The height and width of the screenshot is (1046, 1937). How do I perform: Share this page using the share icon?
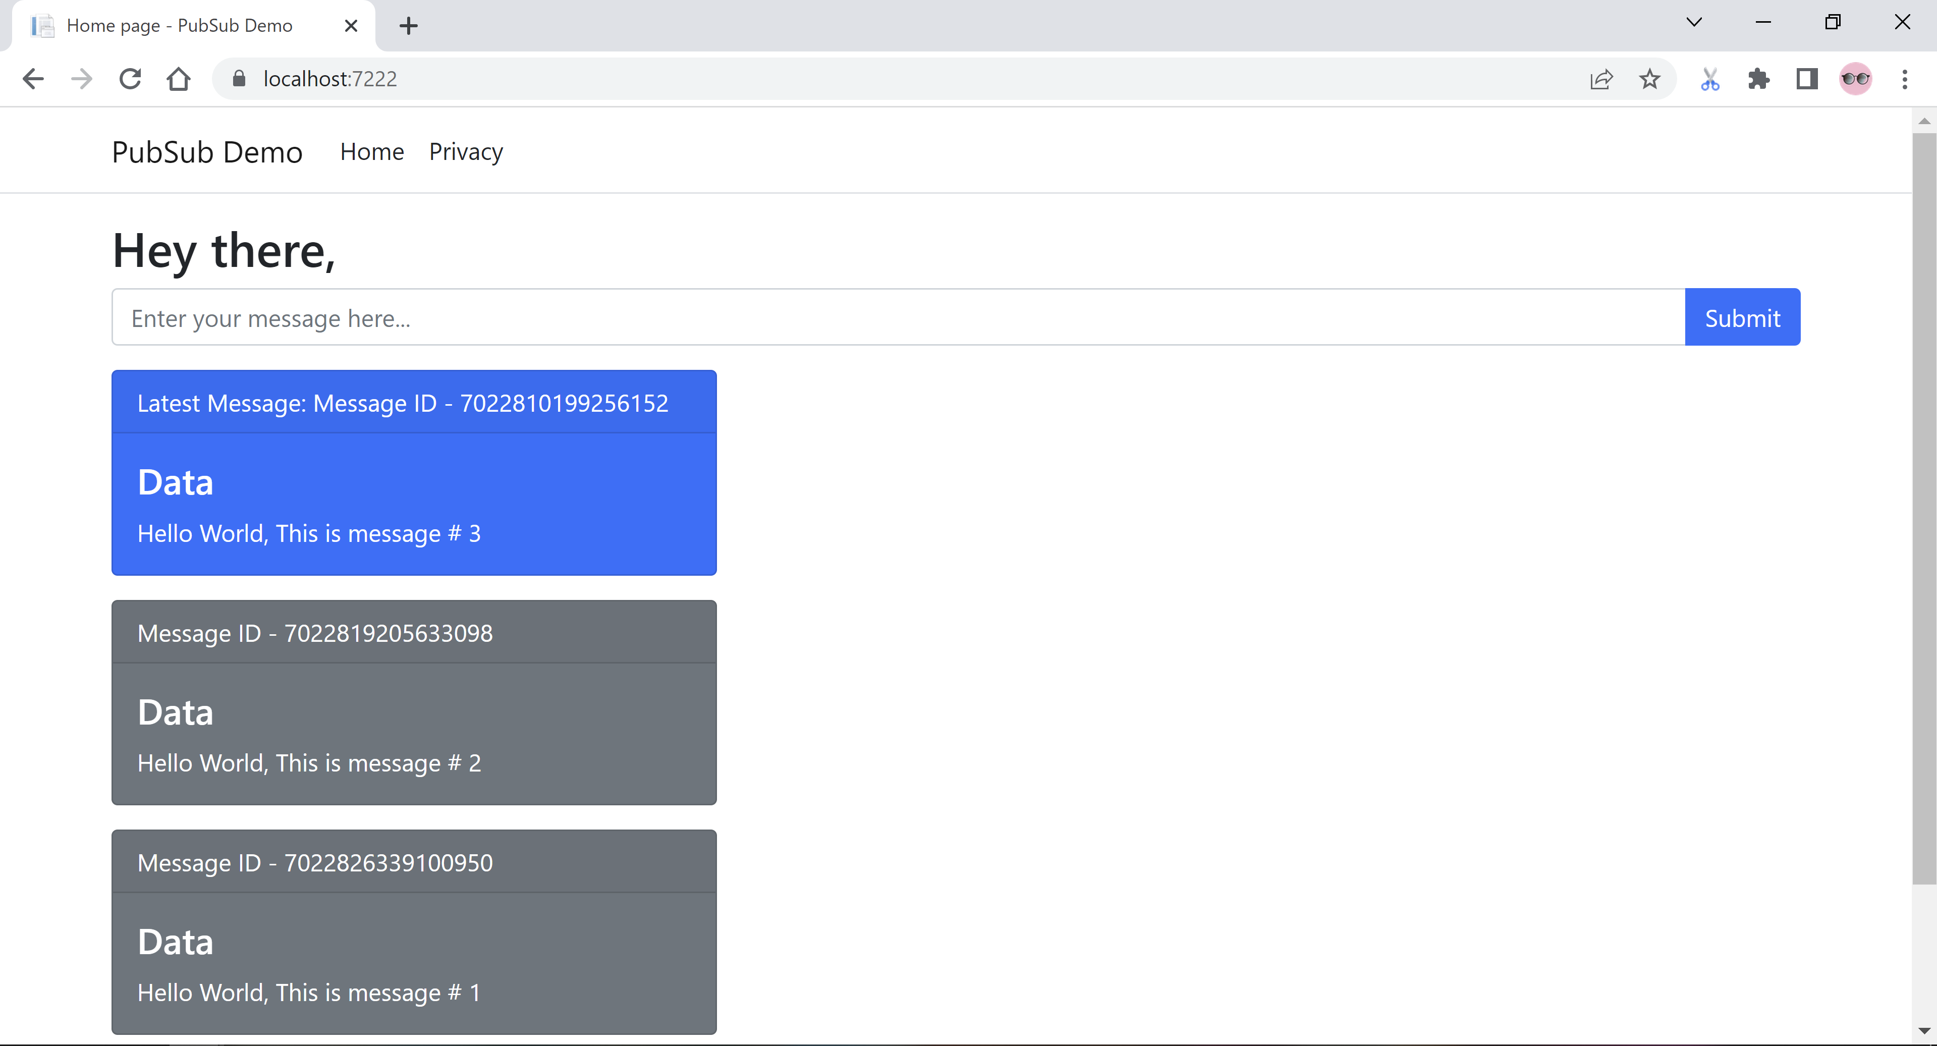coord(1601,79)
